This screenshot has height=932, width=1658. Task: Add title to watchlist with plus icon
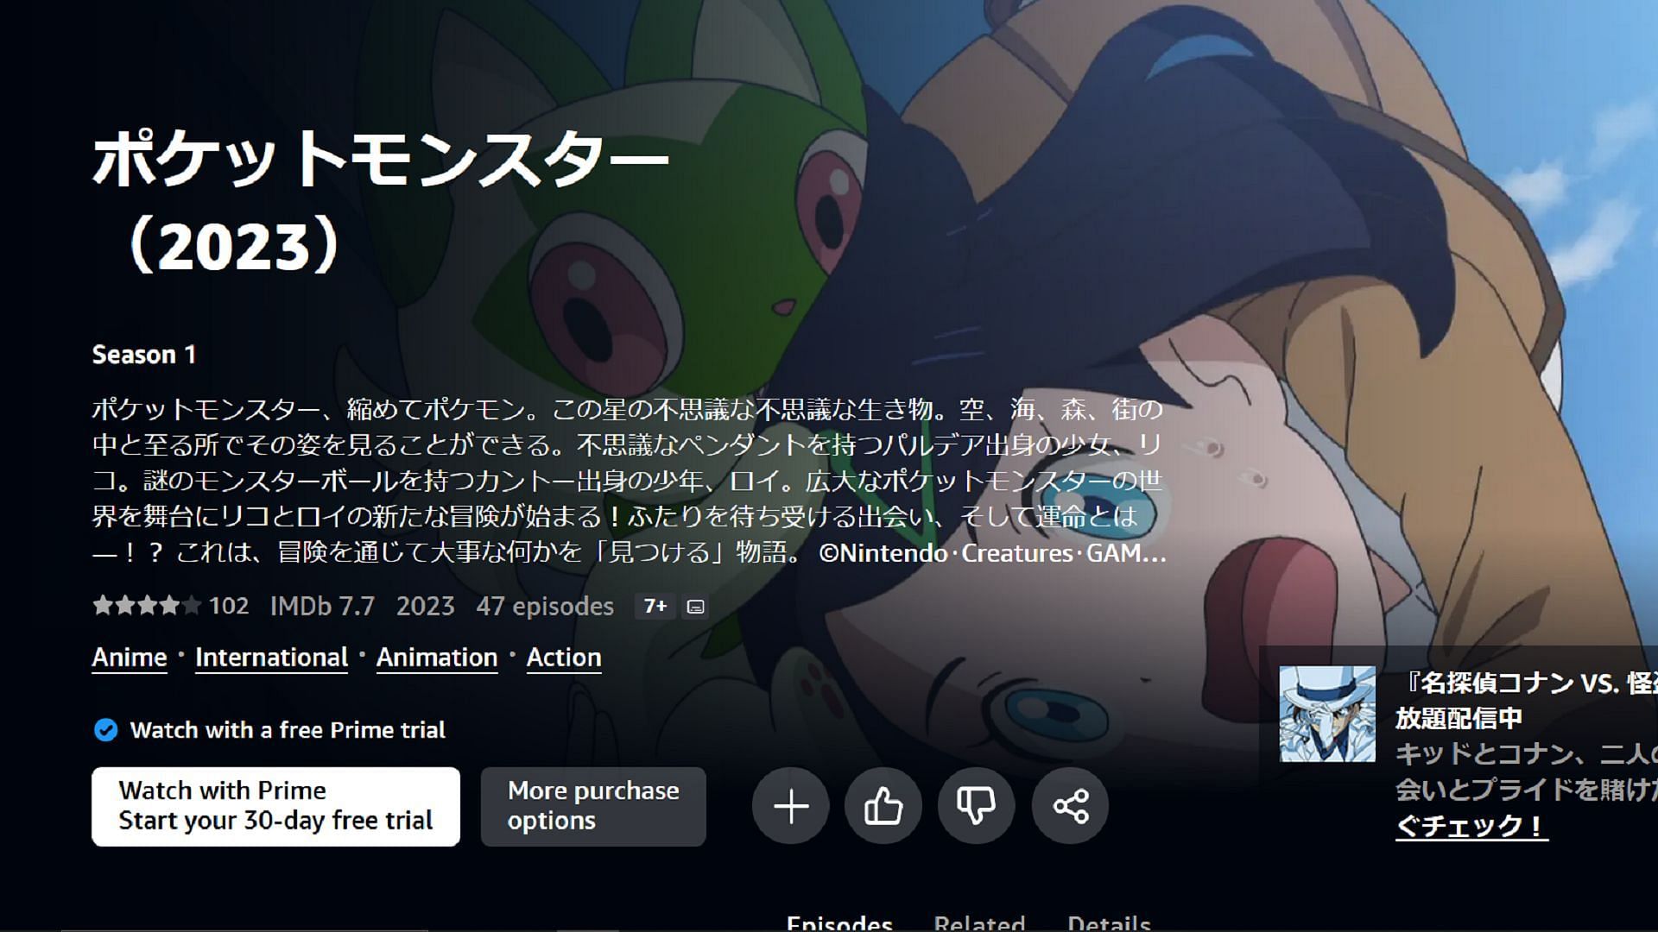[x=790, y=807]
